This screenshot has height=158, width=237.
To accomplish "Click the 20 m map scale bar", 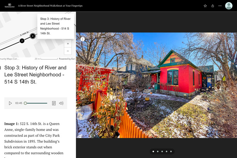I will pos(46,59).
